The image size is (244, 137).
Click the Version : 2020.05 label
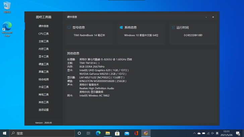point(44,123)
